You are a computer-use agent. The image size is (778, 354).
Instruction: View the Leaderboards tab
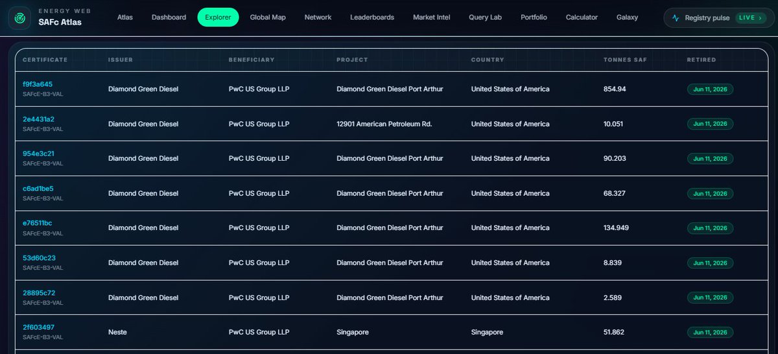[x=372, y=18]
